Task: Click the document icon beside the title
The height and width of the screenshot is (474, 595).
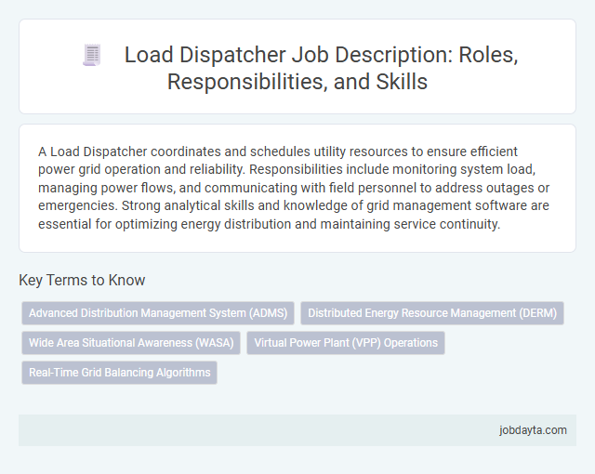Action: point(92,56)
